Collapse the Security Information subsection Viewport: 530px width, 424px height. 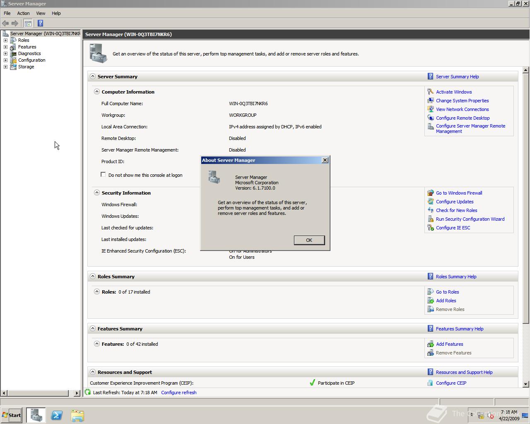[97, 193]
